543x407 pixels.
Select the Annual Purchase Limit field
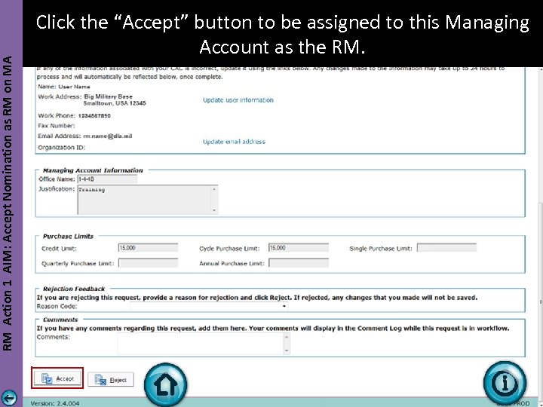(299, 263)
